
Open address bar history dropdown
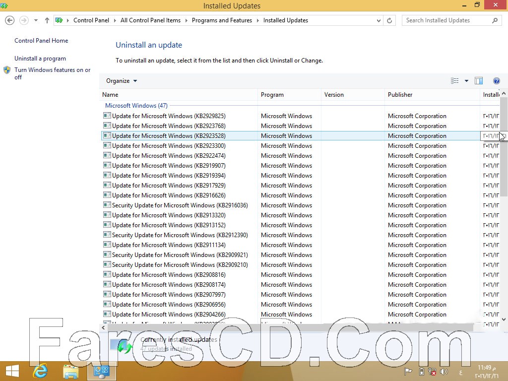click(x=379, y=20)
